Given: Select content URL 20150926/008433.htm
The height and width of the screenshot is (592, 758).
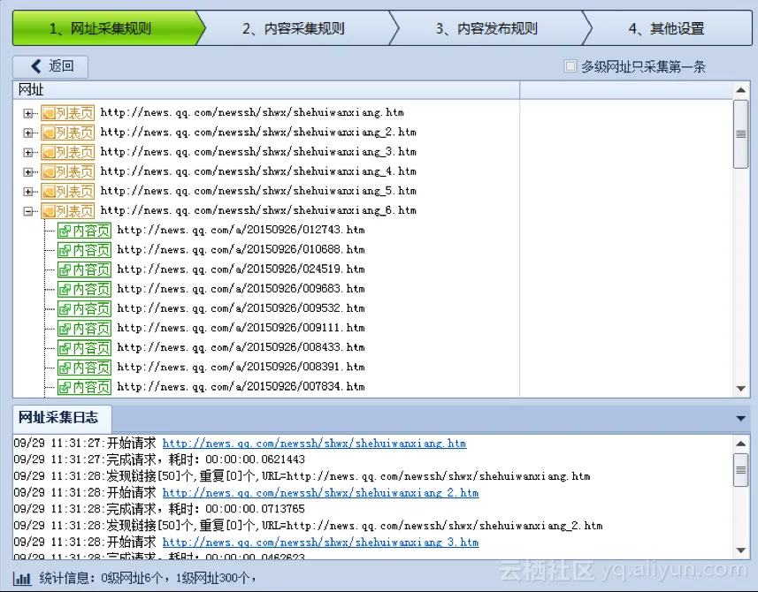Looking at the screenshot, I should (x=241, y=347).
